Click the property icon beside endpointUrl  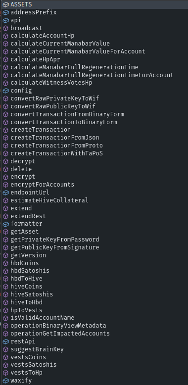(5, 192)
